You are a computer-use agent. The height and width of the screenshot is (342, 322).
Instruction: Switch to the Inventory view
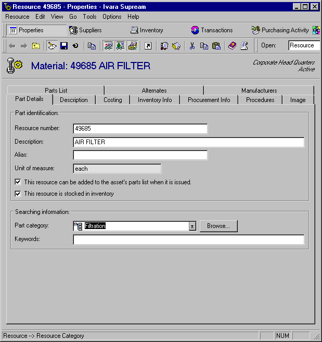pyautogui.click(x=147, y=30)
